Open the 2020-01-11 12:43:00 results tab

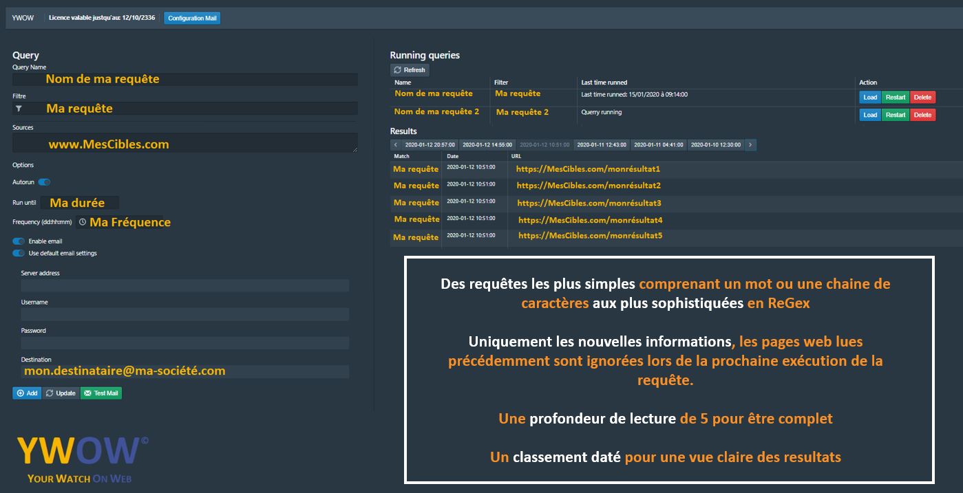(x=602, y=145)
